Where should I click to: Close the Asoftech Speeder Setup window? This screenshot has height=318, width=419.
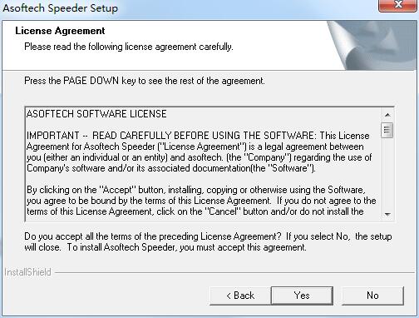coord(398,5)
